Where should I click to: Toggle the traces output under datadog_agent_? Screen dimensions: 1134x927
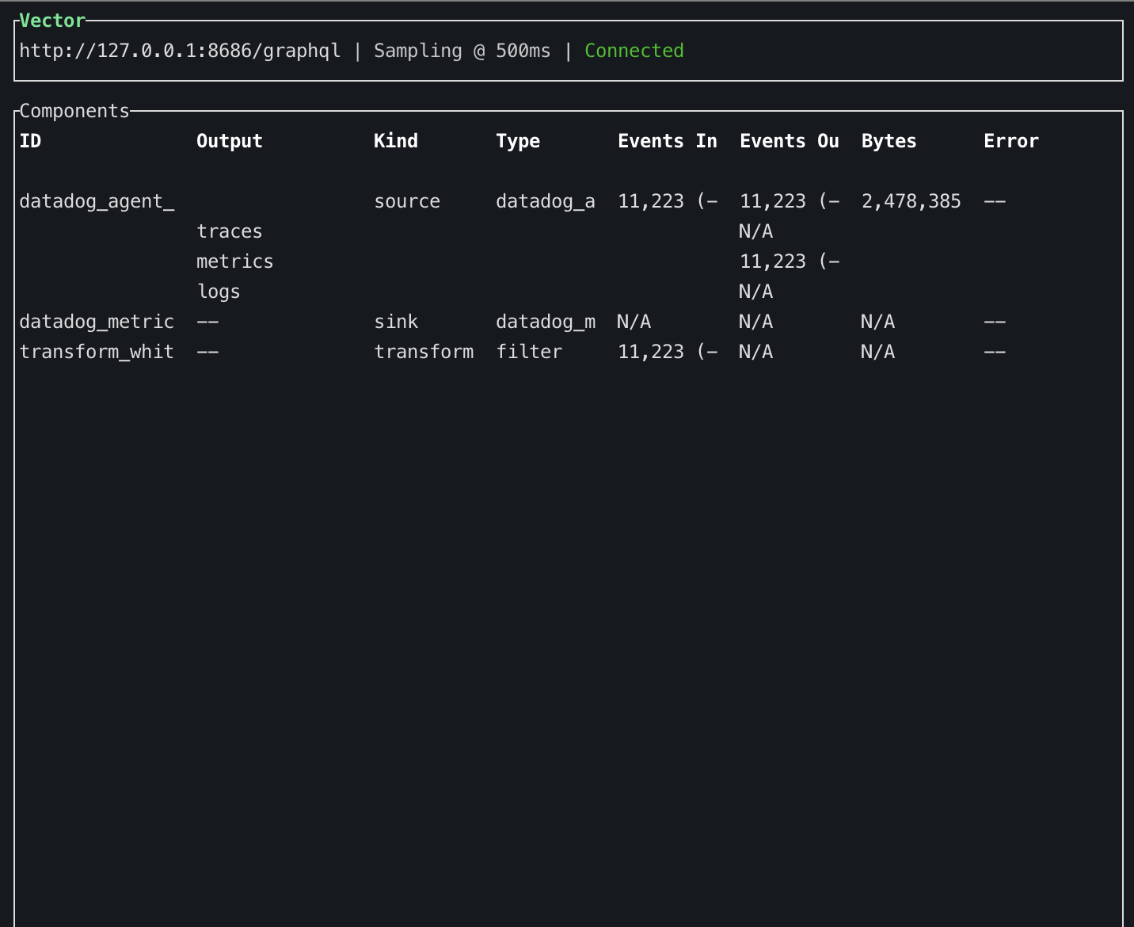pyautogui.click(x=229, y=231)
